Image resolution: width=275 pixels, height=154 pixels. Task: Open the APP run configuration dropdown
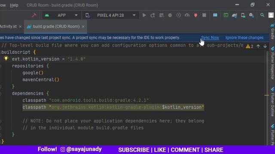click(61, 15)
